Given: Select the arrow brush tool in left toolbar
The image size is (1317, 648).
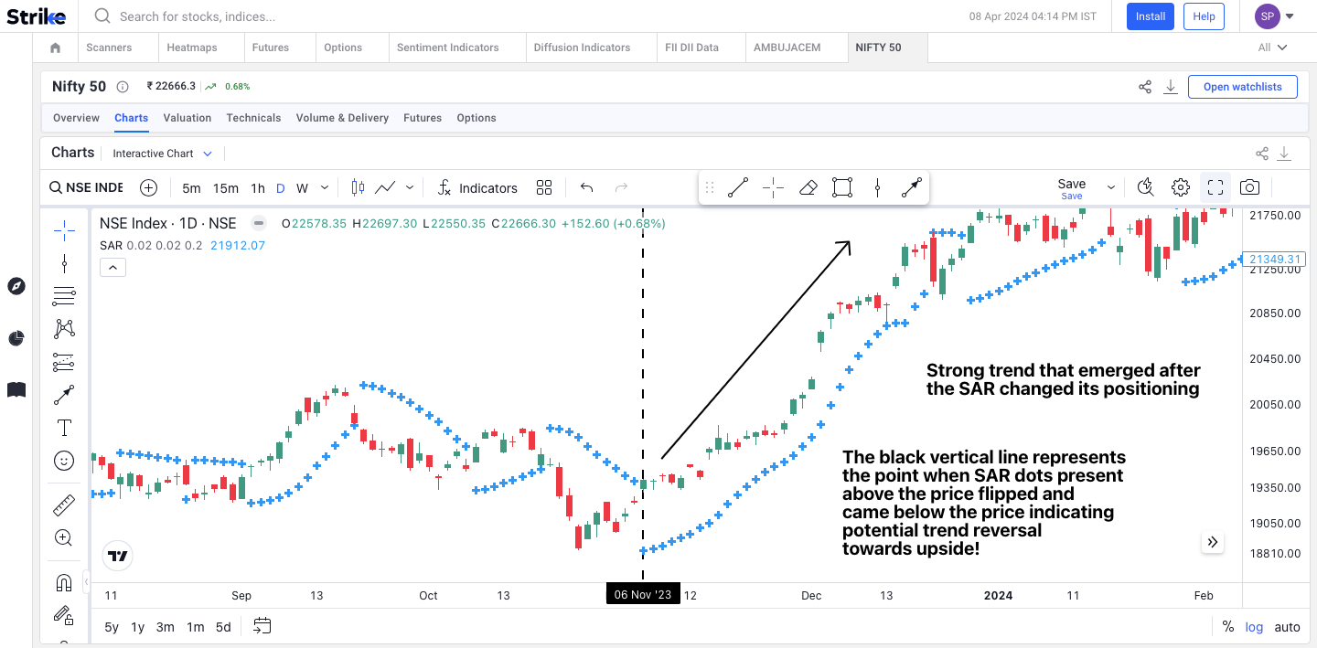Looking at the screenshot, I should (64, 395).
